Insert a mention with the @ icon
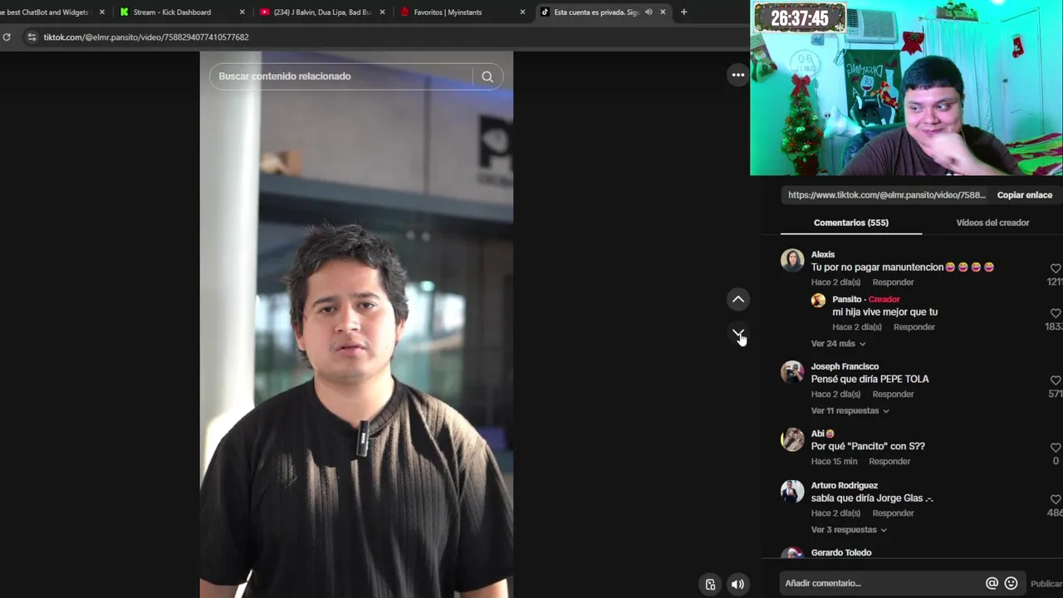Image resolution: width=1063 pixels, height=598 pixels. (x=992, y=583)
